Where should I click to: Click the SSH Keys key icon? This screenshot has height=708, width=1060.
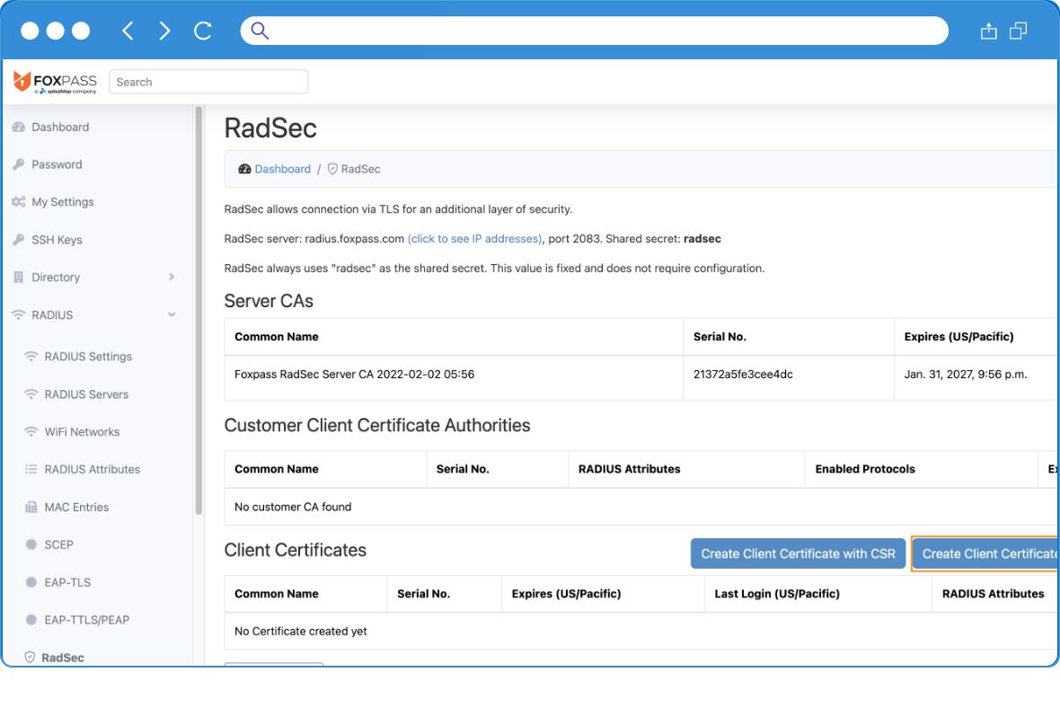coord(20,239)
